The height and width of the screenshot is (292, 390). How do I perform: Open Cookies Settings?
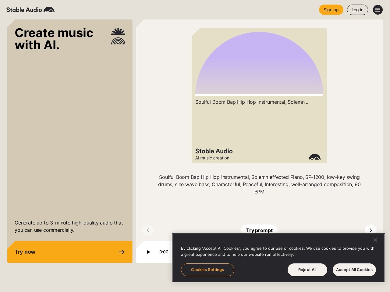(207, 270)
